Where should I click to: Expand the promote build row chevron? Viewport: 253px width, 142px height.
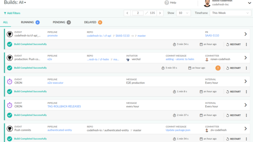click(x=245, y=34)
